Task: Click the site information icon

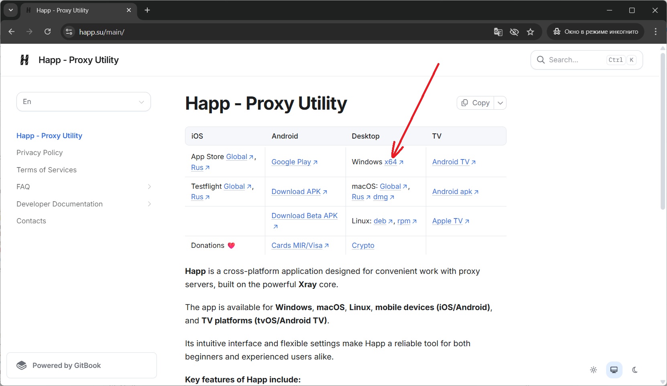Action: (69, 32)
